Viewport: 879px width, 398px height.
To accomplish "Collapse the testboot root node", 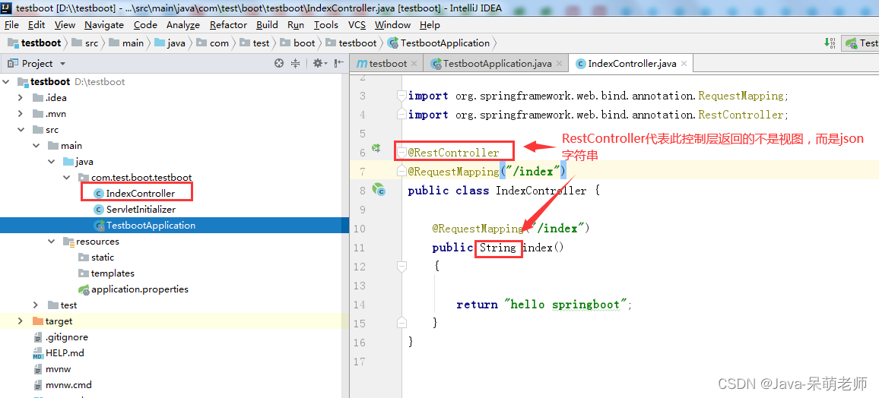I will pos(6,82).
